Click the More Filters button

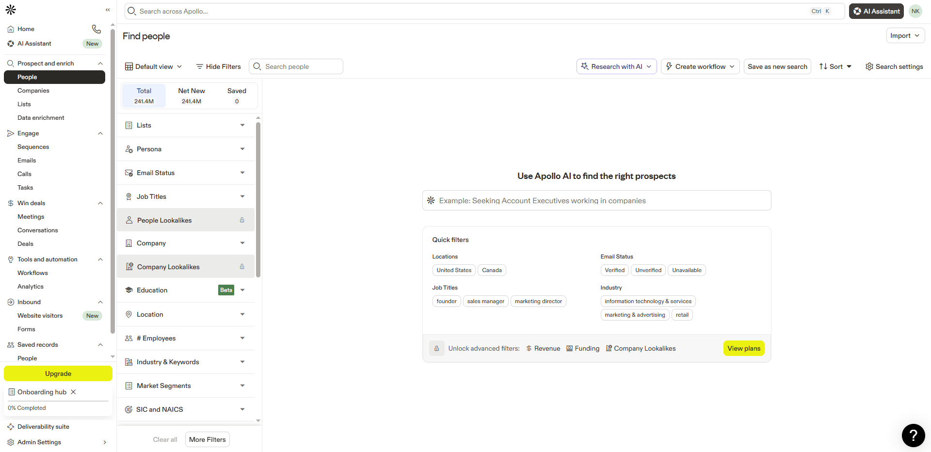click(x=208, y=439)
